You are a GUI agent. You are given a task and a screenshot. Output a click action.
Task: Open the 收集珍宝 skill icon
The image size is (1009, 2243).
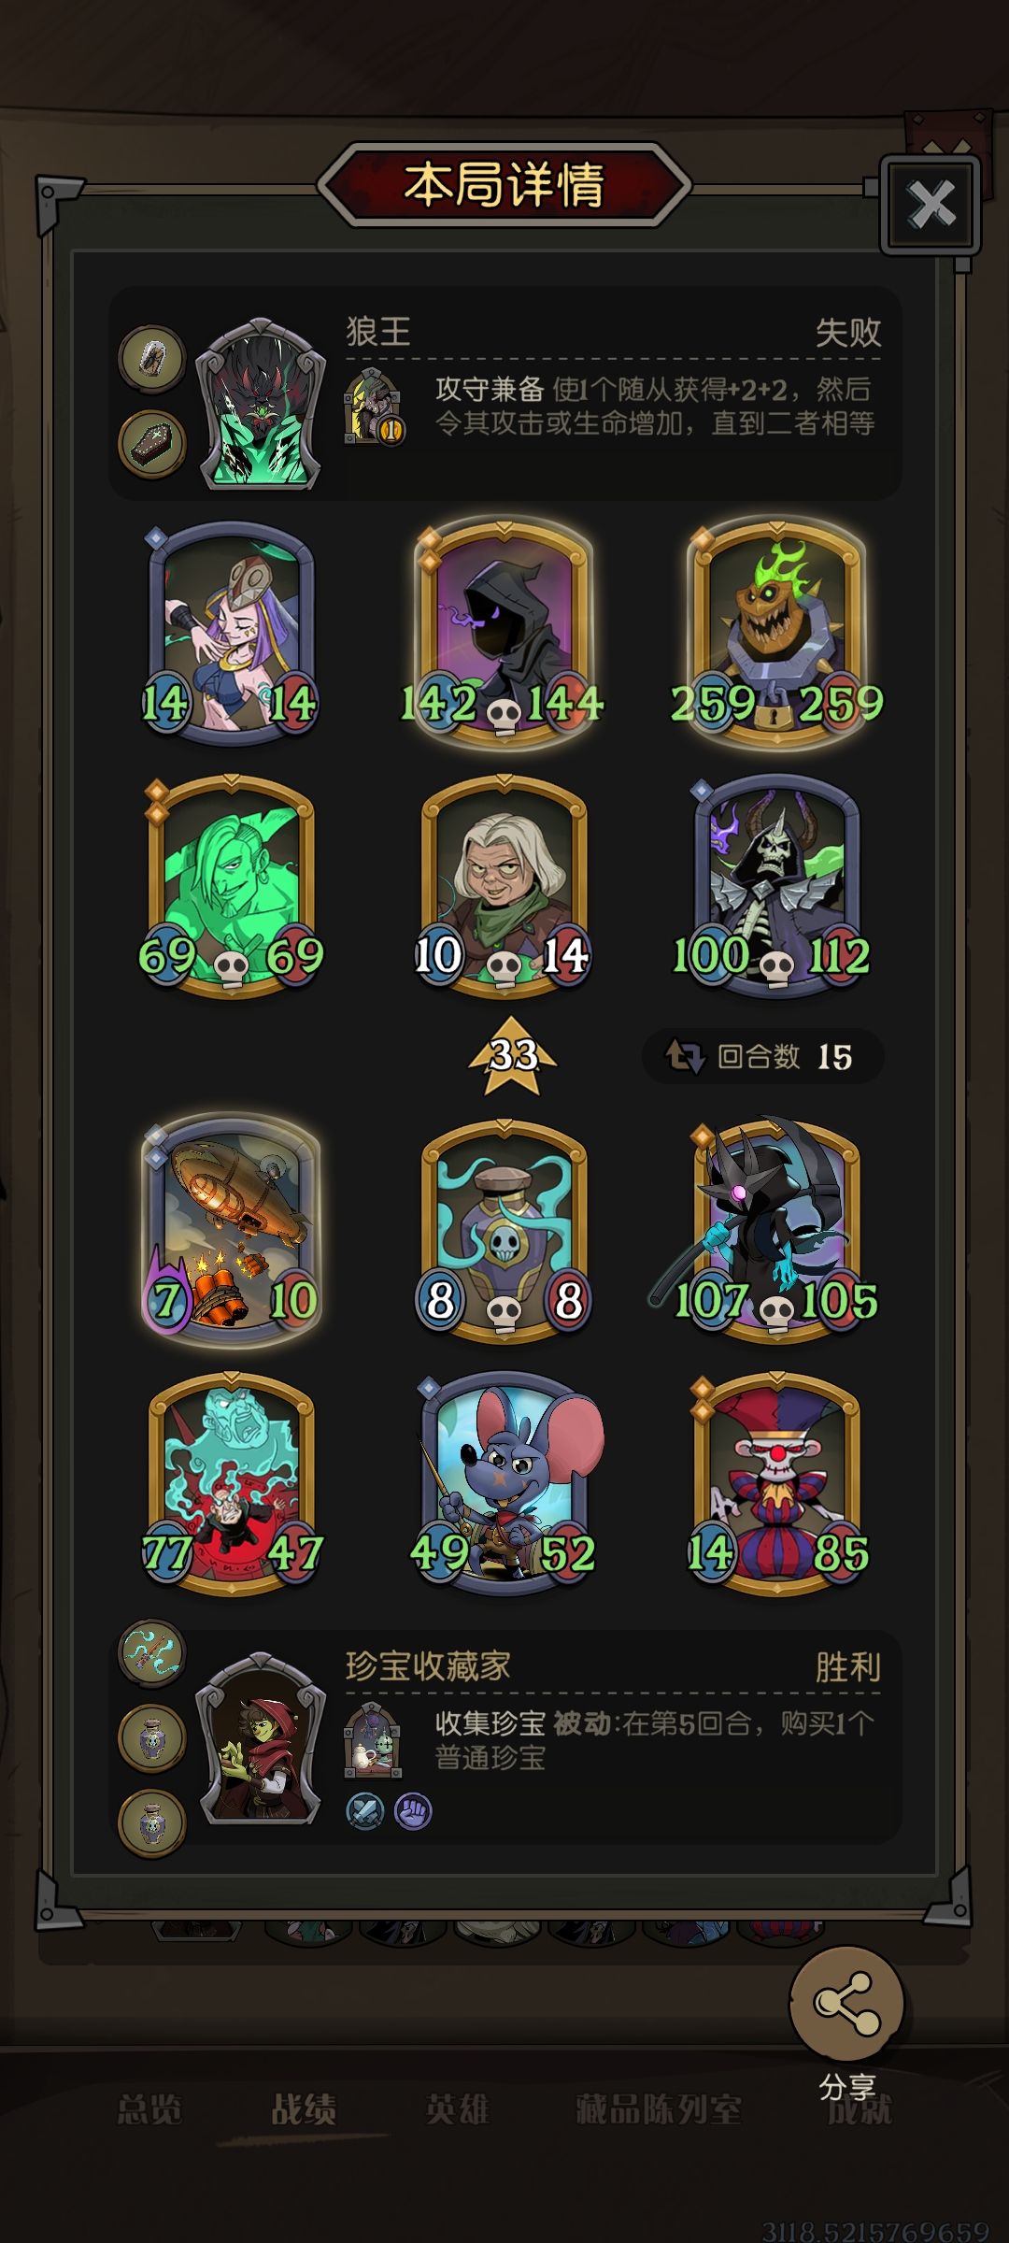point(374,1740)
